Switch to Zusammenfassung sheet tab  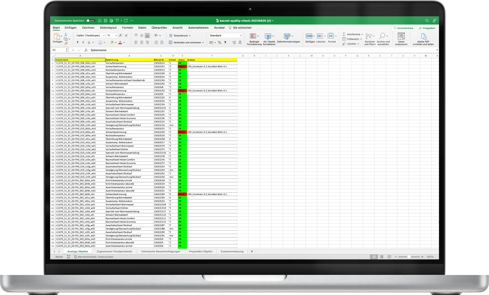coord(232,251)
